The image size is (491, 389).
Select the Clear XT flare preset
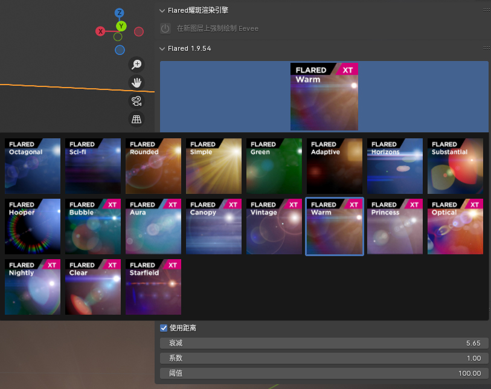pos(93,287)
